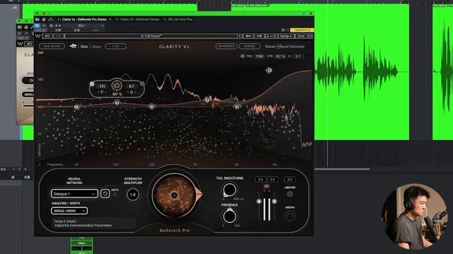Click the routing icon in plugin window header

tap(50, 19)
